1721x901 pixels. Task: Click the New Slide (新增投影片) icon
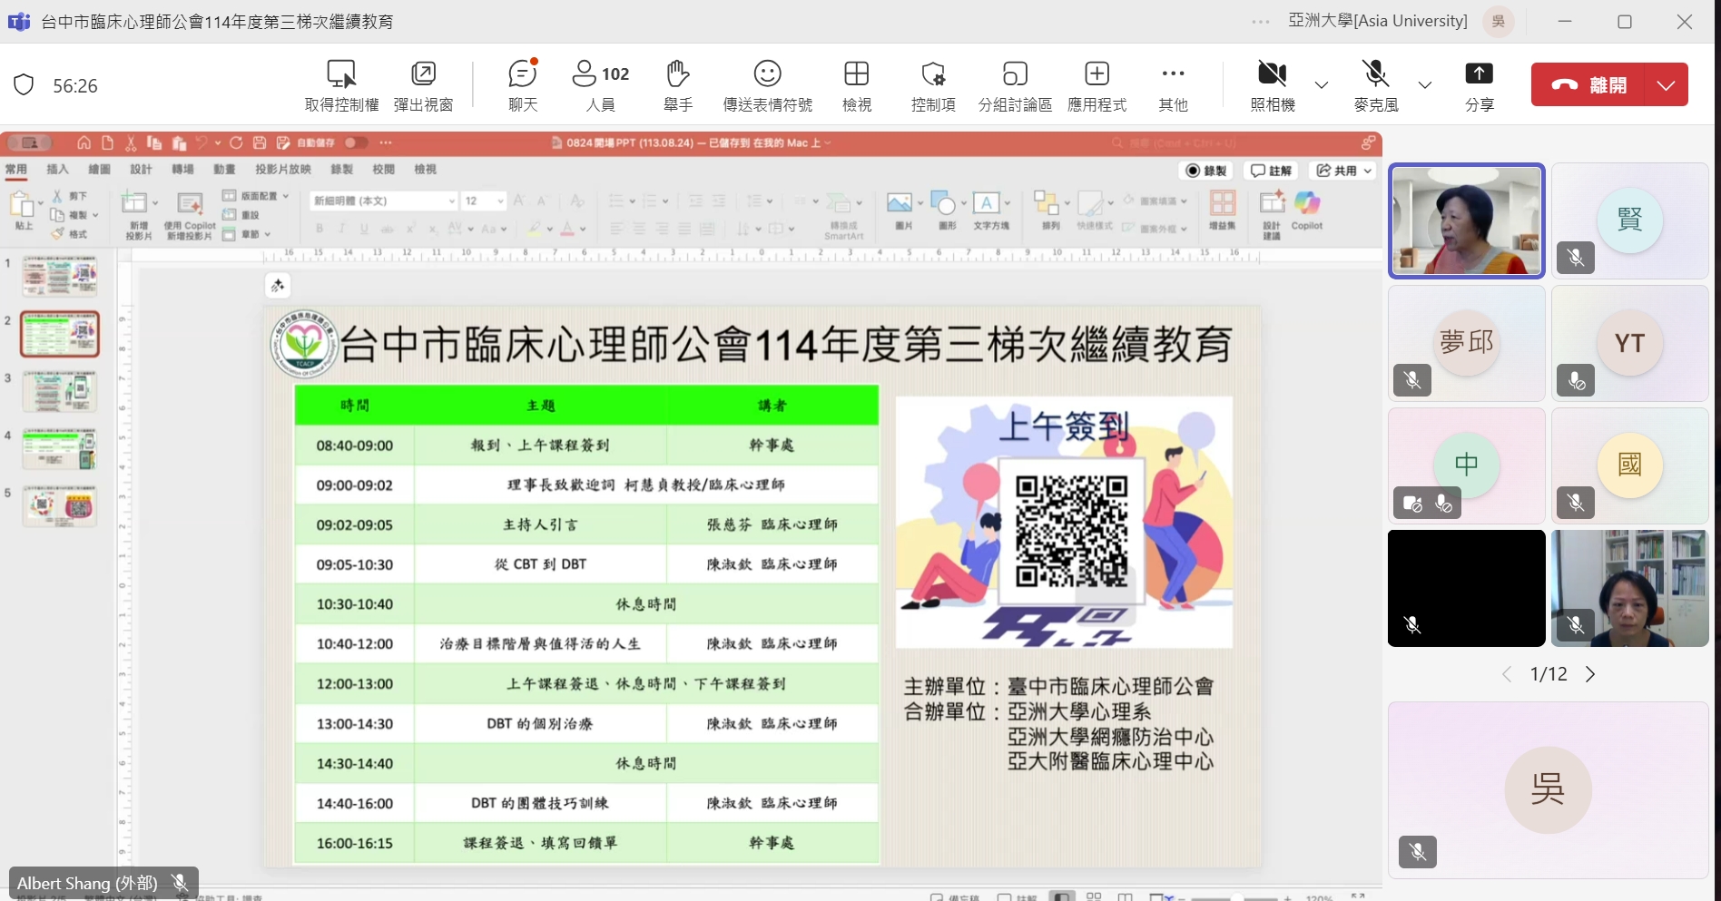point(136,203)
